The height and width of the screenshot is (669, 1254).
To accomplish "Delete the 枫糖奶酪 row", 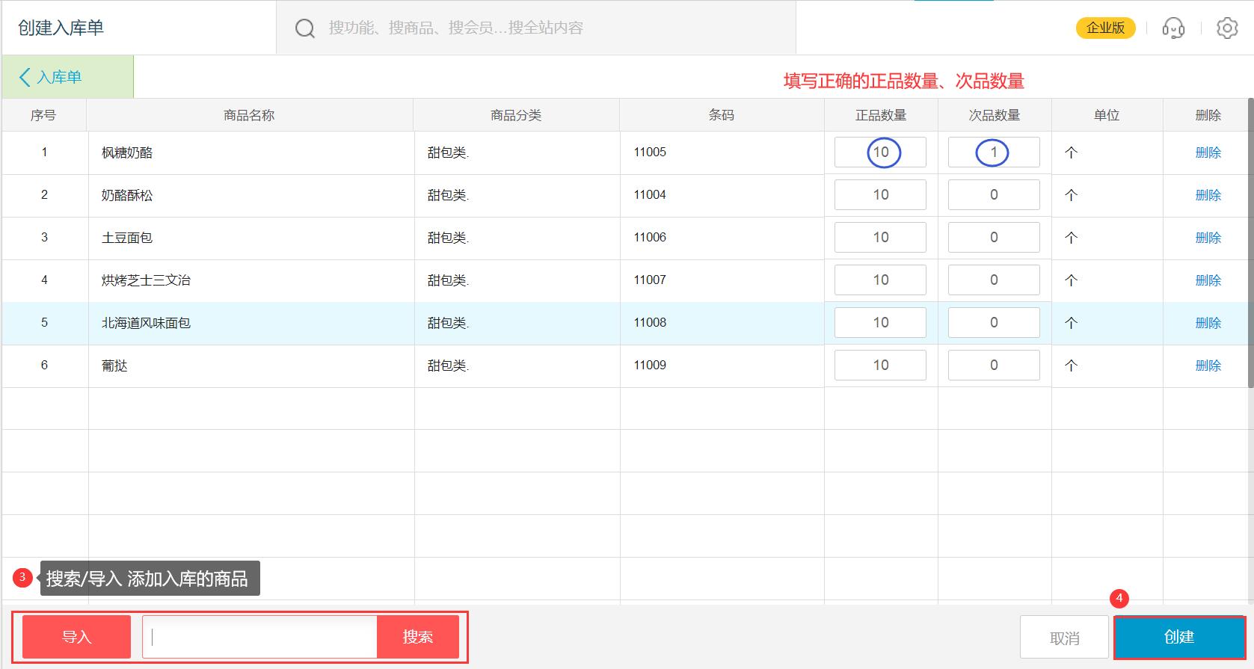I will 1208,152.
